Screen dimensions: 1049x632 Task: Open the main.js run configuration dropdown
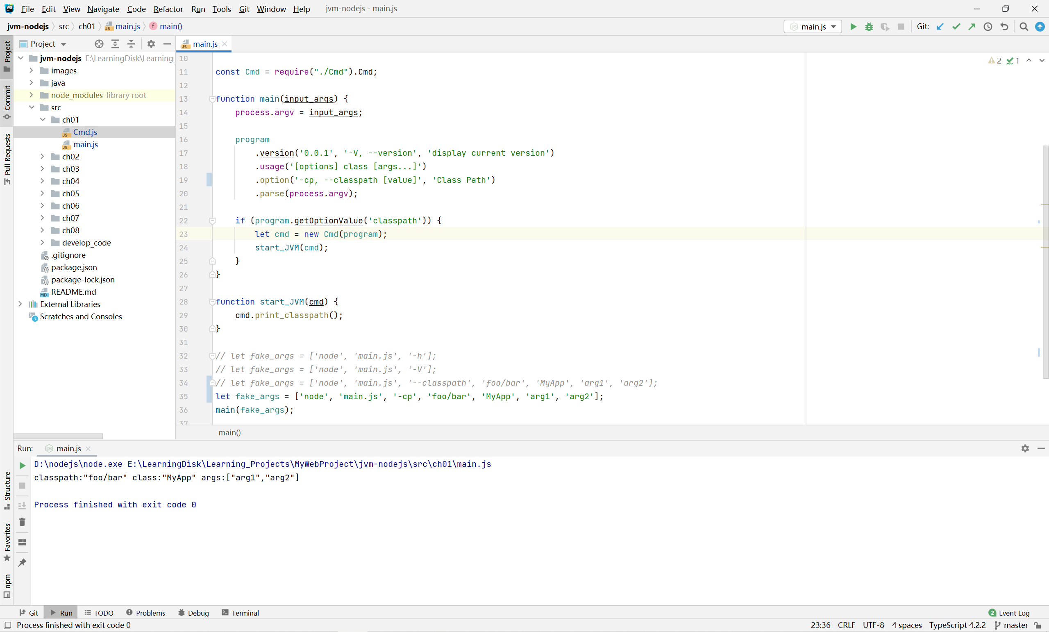click(x=813, y=26)
